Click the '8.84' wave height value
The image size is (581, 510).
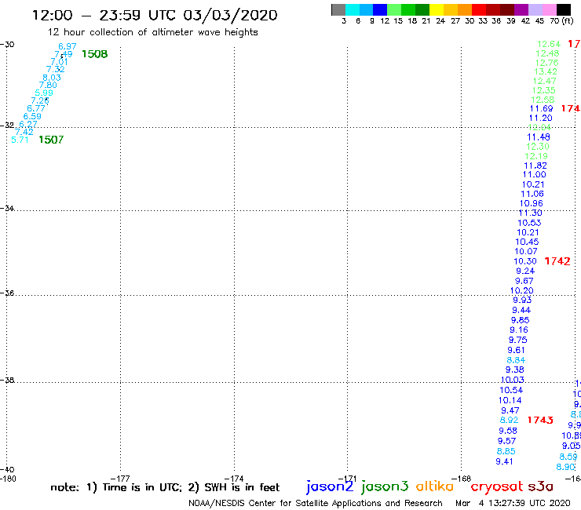516,360
